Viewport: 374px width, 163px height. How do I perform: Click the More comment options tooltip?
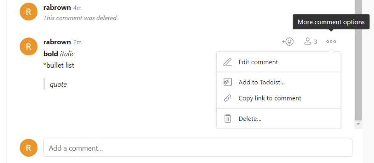pyautogui.click(x=331, y=22)
